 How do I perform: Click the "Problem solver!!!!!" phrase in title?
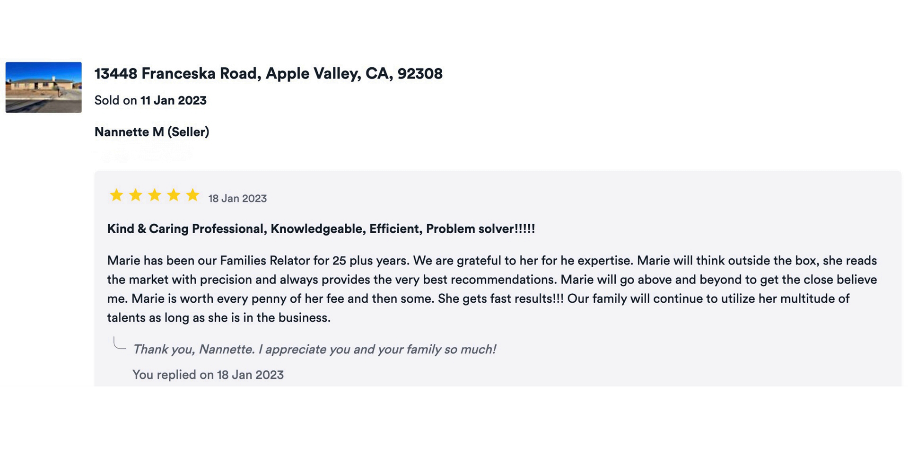click(x=480, y=229)
